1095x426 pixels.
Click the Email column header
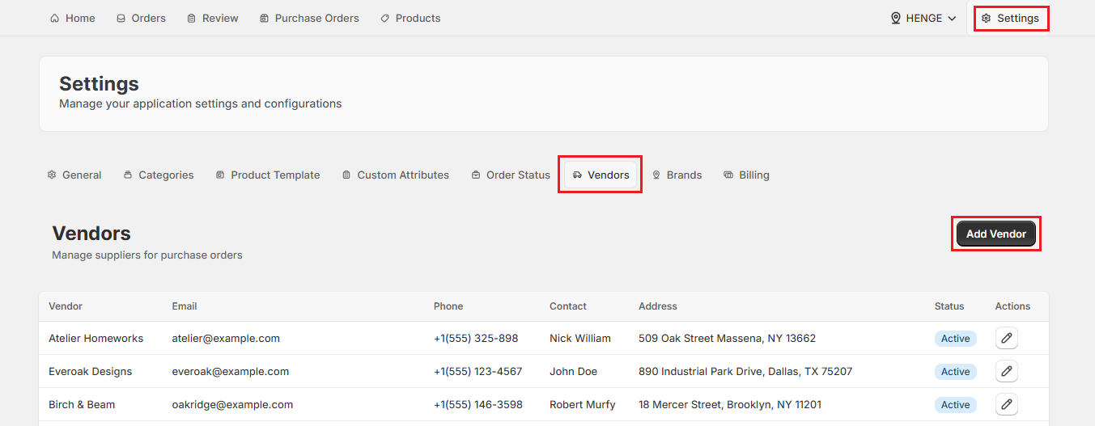coord(185,306)
